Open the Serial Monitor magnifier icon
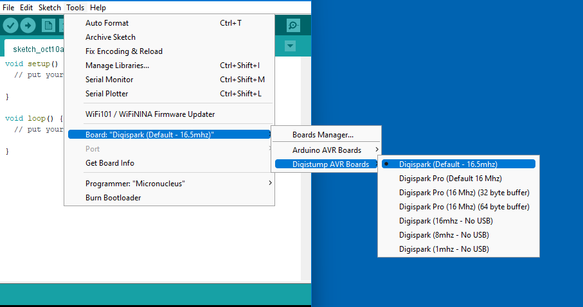583x307 pixels. 293,25
